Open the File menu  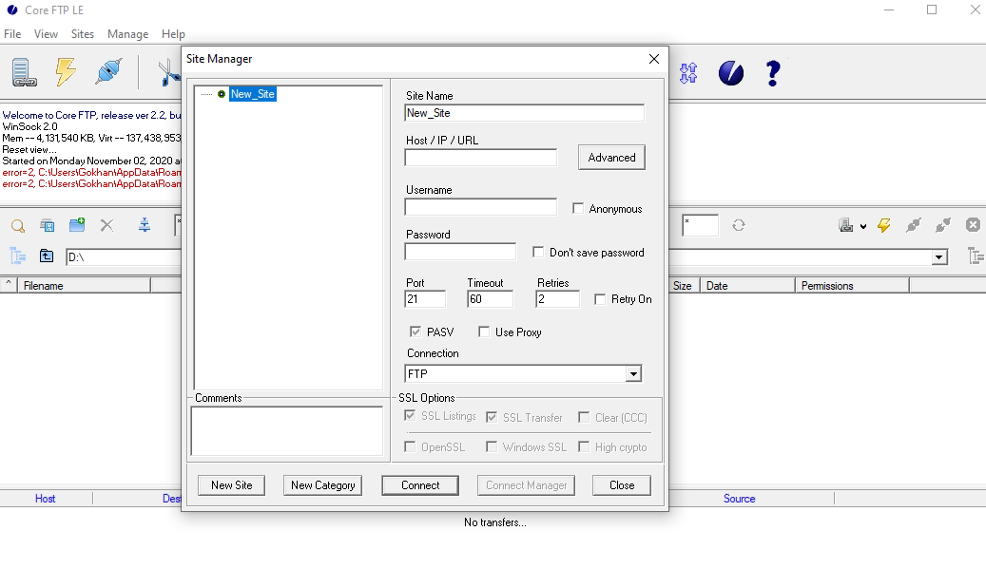coord(12,34)
